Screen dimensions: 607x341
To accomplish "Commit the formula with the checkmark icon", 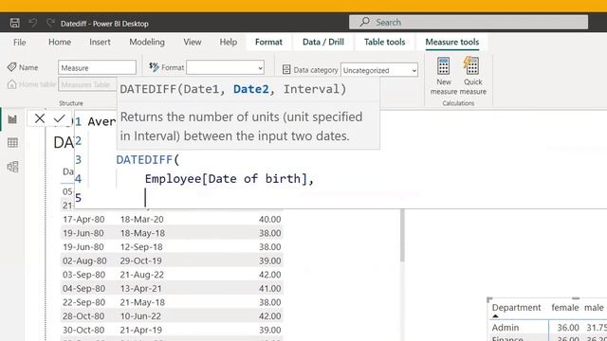I will click(59, 118).
